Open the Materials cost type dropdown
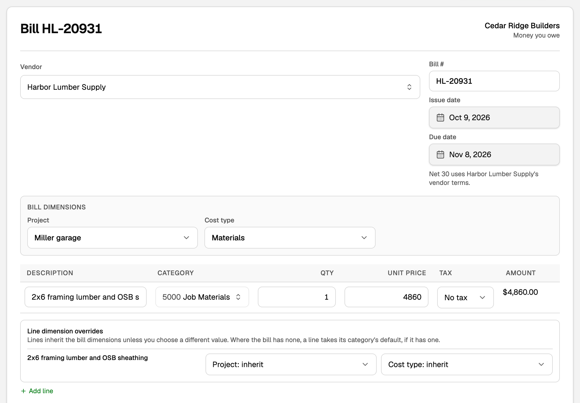 (x=290, y=238)
